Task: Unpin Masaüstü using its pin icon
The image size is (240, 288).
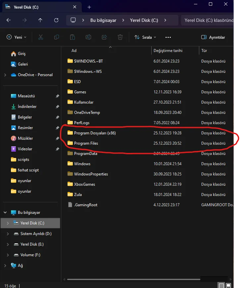Action: click(58, 96)
